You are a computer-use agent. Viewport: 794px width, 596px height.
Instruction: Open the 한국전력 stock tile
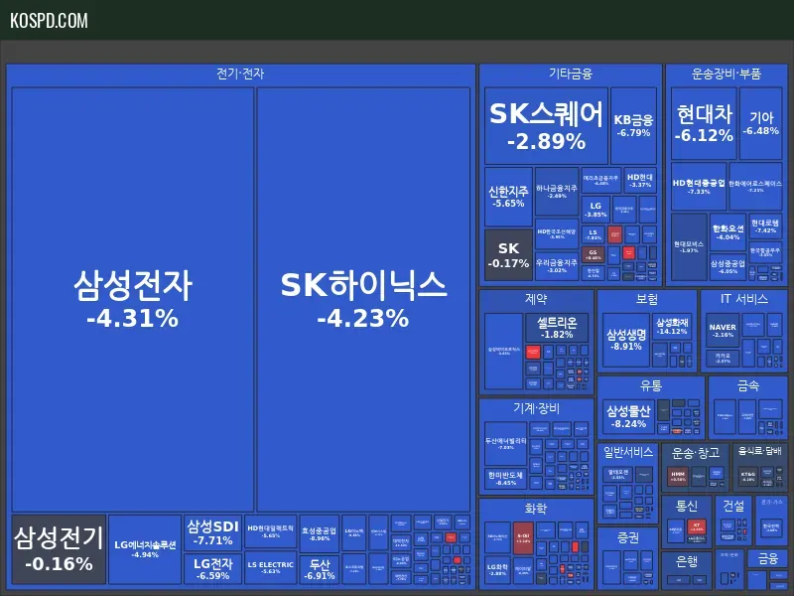coord(771,527)
